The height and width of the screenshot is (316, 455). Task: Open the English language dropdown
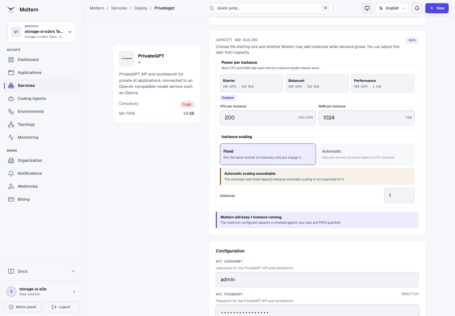392,8
